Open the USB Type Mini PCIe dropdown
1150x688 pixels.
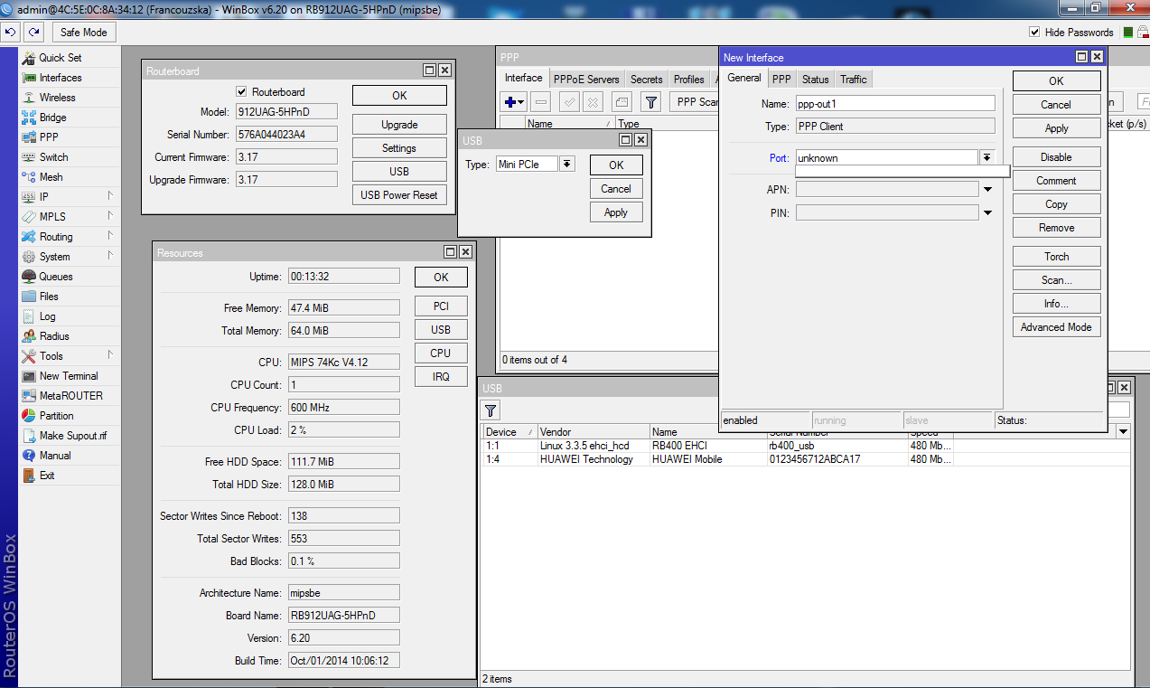(x=566, y=165)
